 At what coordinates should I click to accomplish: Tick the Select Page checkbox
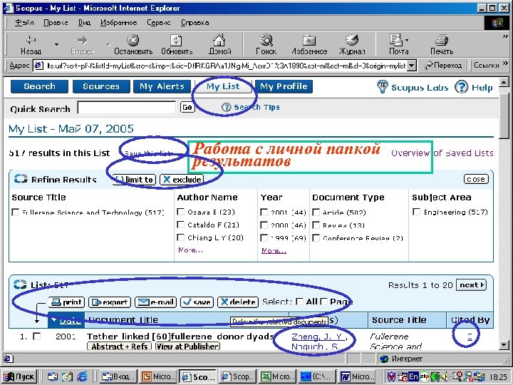[x=323, y=302]
